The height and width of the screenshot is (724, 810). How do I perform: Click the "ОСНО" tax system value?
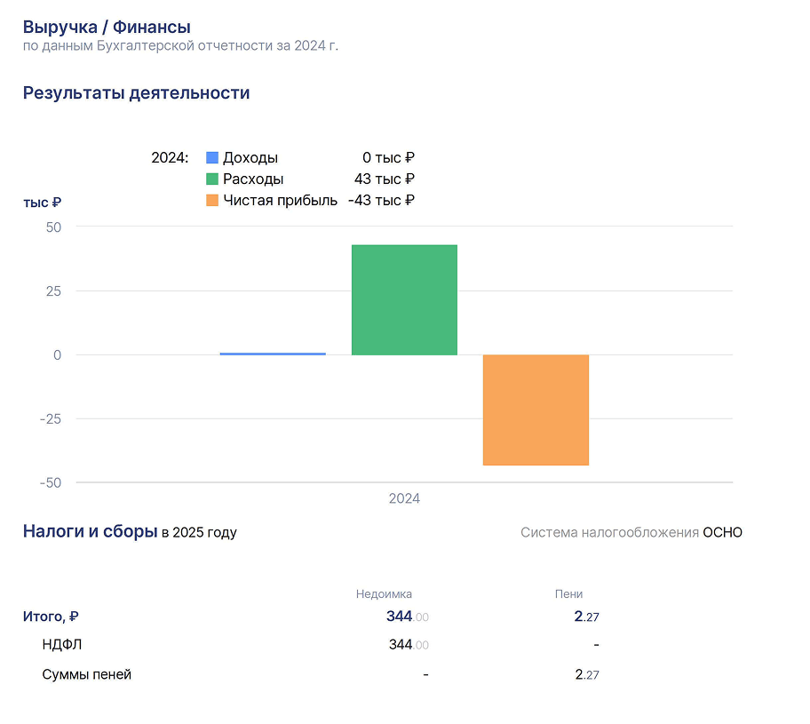coord(723,533)
